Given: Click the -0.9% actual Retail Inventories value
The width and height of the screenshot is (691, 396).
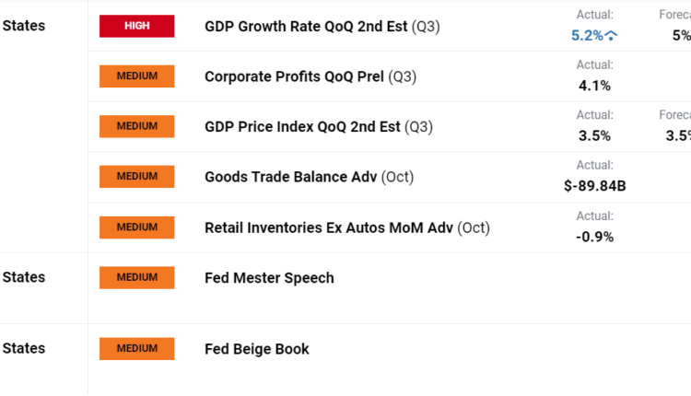Looking at the screenshot, I should pos(594,236).
